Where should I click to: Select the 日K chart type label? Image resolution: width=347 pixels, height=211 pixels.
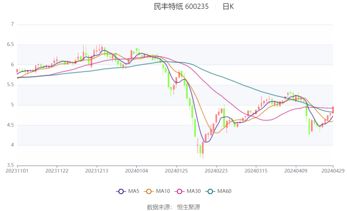pyautogui.click(x=228, y=6)
